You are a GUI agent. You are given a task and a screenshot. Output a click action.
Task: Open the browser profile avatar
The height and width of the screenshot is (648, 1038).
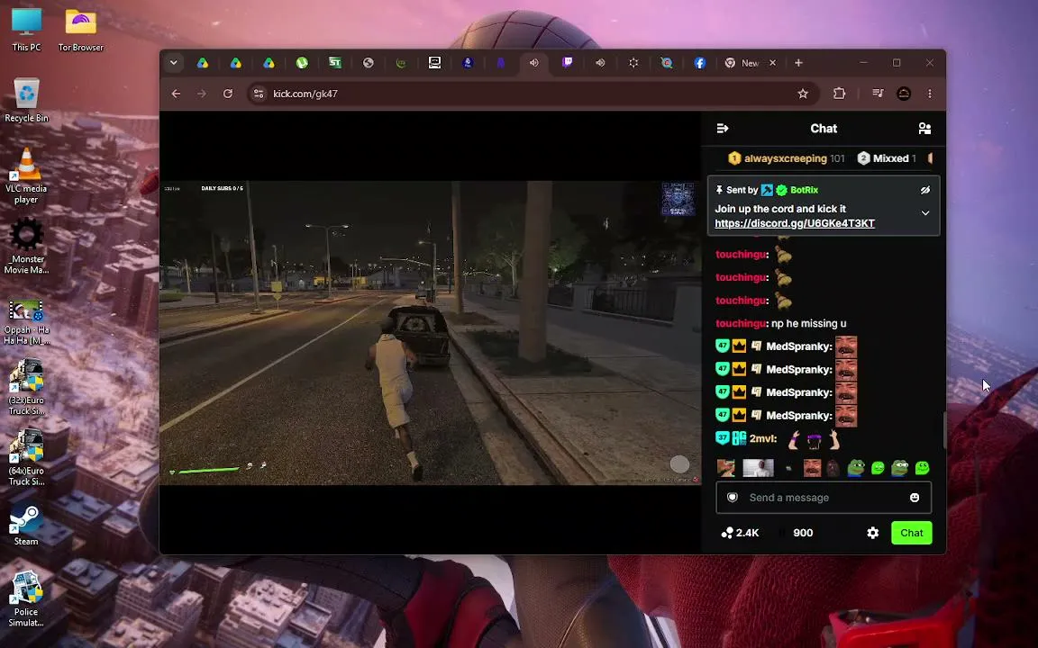pyautogui.click(x=904, y=94)
